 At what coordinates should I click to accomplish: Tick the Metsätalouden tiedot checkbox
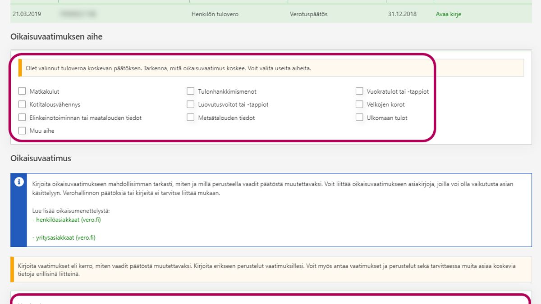190,118
